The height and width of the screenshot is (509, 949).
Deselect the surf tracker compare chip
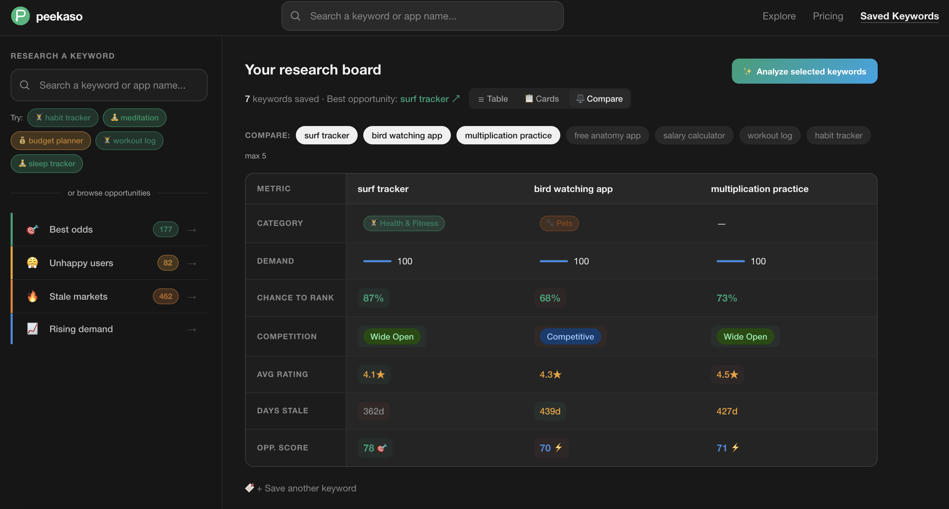tap(327, 135)
